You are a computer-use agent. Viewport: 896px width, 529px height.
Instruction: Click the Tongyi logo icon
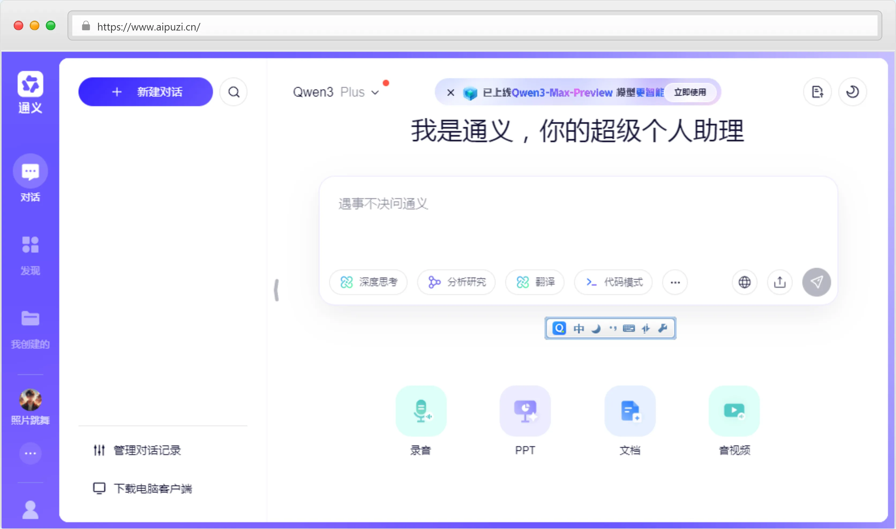(30, 84)
